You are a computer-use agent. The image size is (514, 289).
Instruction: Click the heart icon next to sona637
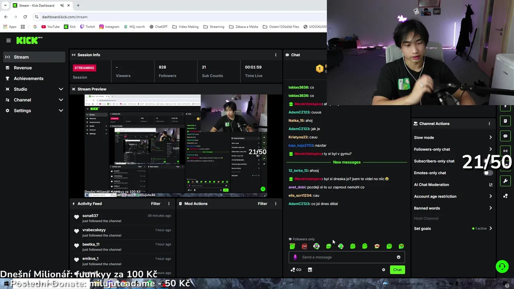(76, 217)
